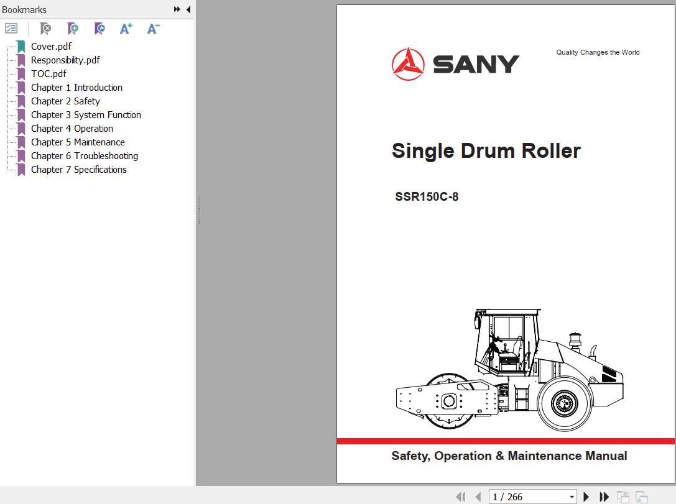
Task: Click the bookmark icon beside Cover.pdf
Action: pyautogui.click(x=21, y=47)
